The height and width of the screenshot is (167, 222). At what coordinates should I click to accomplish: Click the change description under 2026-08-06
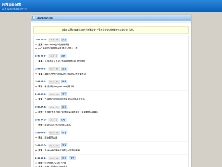pos(62,61)
